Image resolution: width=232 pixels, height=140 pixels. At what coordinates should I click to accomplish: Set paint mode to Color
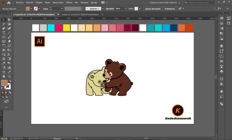3,93
